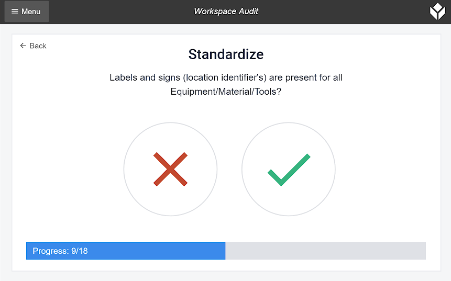451x281 pixels.
Task: Go Back to previous step
Action: pyautogui.click(x=33, y=46)
